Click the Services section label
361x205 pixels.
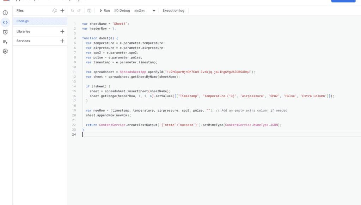(x=23, y=41)
